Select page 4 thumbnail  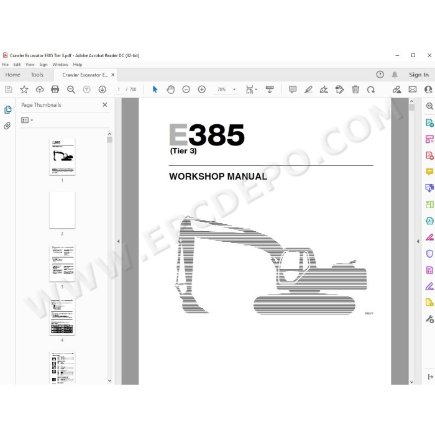62,316
